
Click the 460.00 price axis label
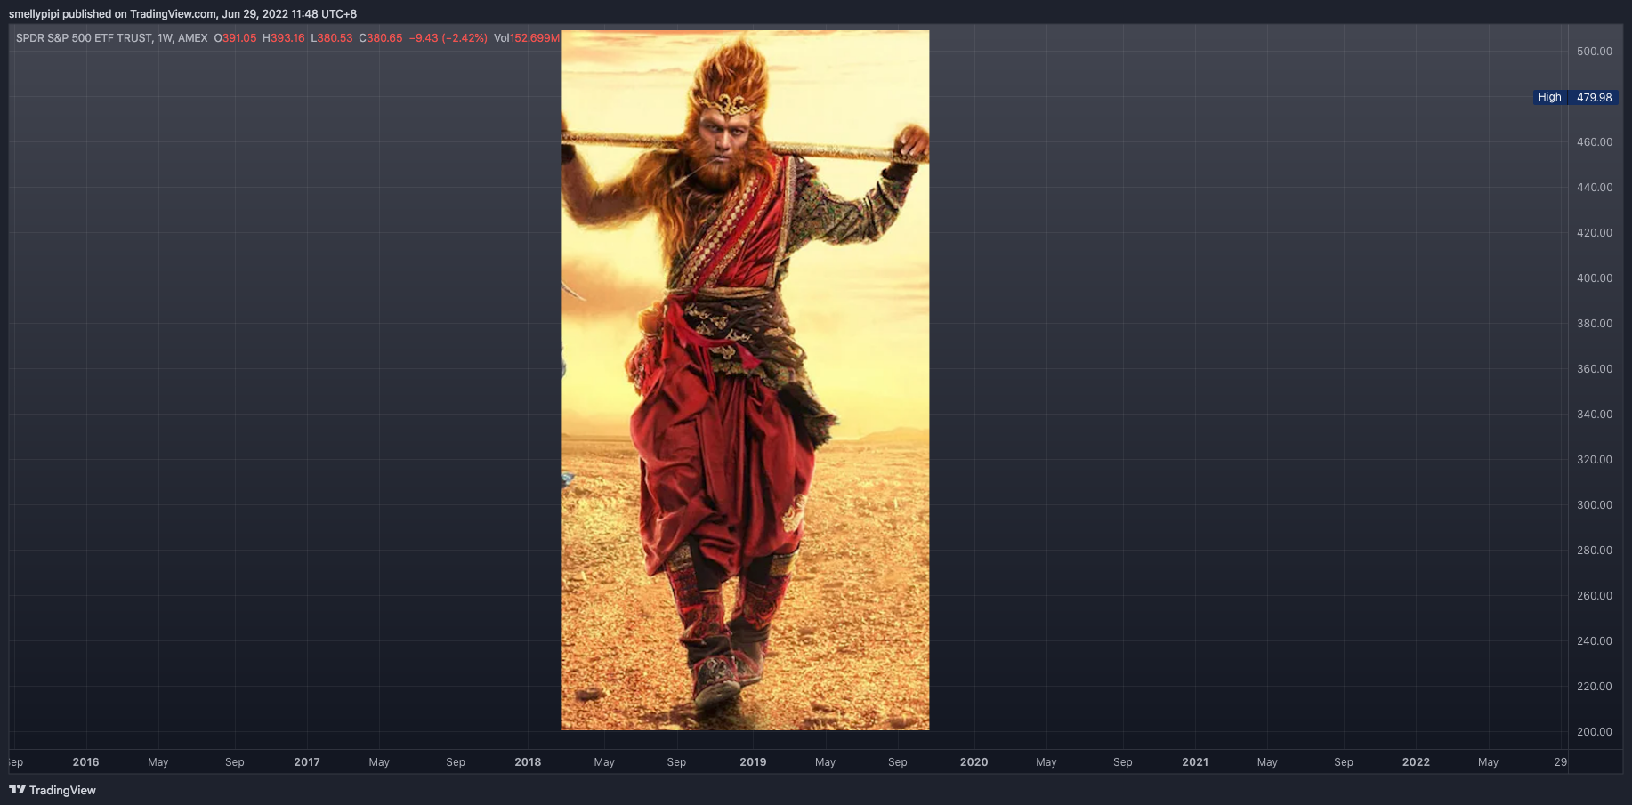point(1595,142)
